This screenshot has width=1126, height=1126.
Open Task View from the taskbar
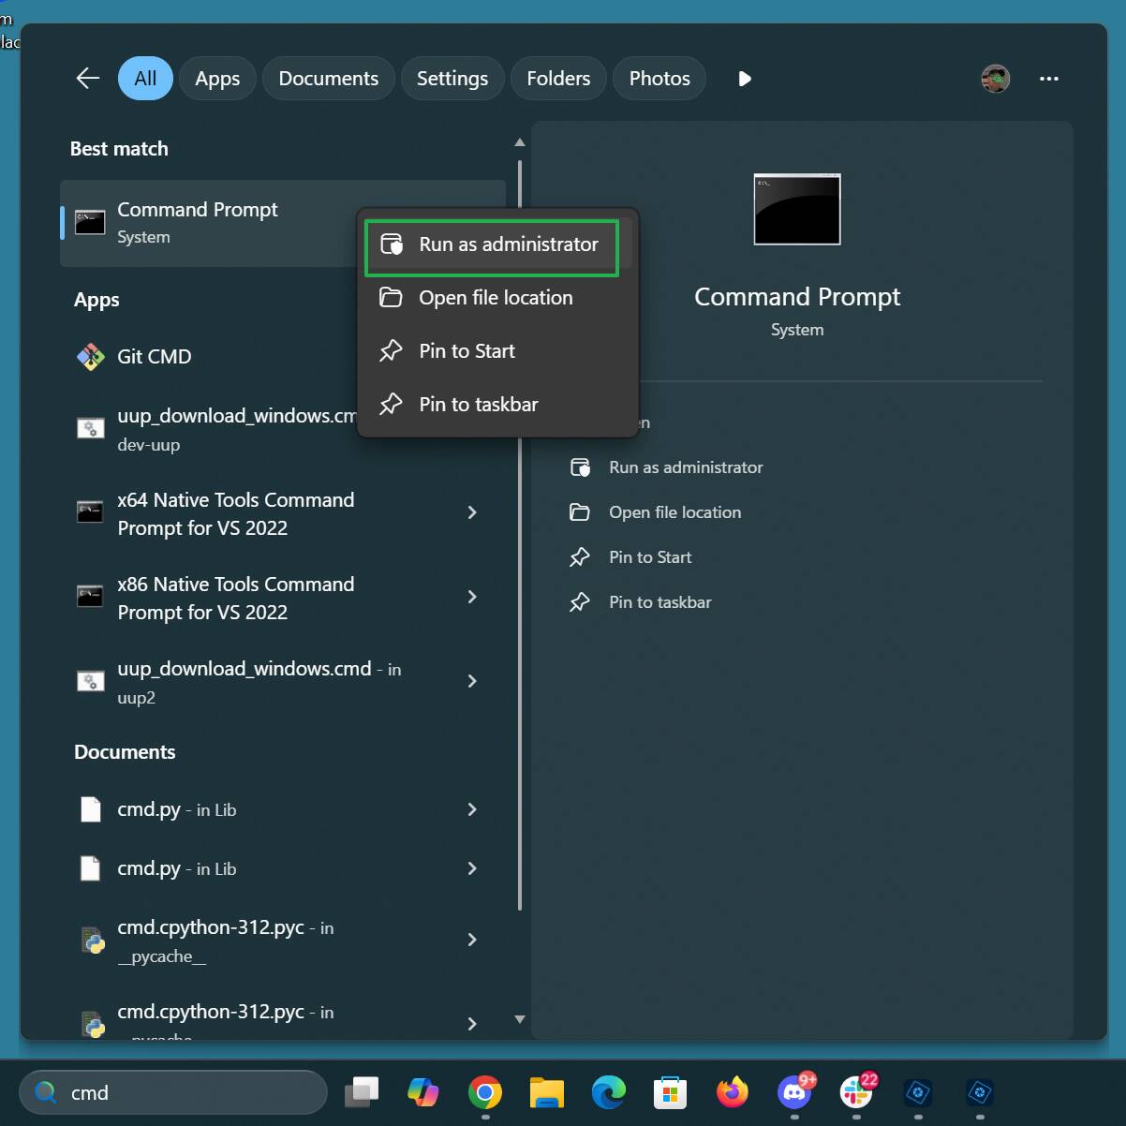click(x=362, y=1092)
